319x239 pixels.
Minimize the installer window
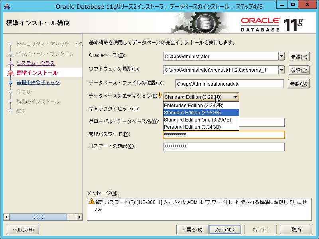[x=282, y=5]
